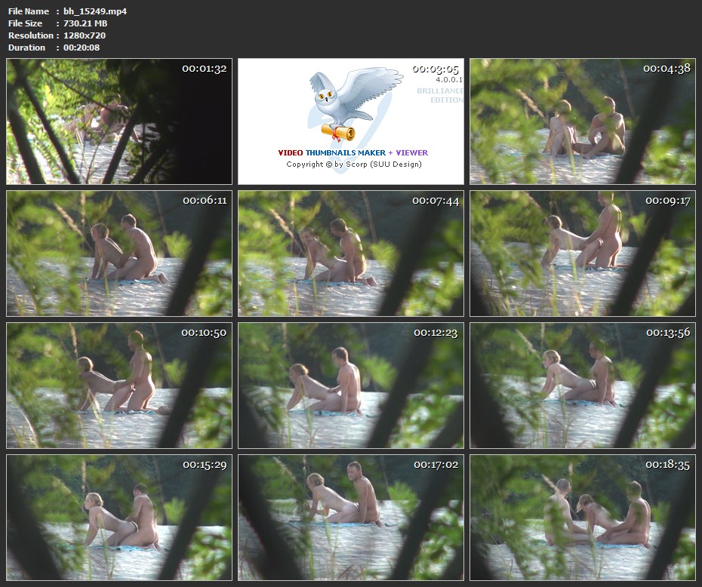Image resolution: width=702 pixels, height=587 pixels.
Task: Click the "Copyright © by Scorp (SUU Design)" text
Action: pyautogui.click(x=353, y=164)
